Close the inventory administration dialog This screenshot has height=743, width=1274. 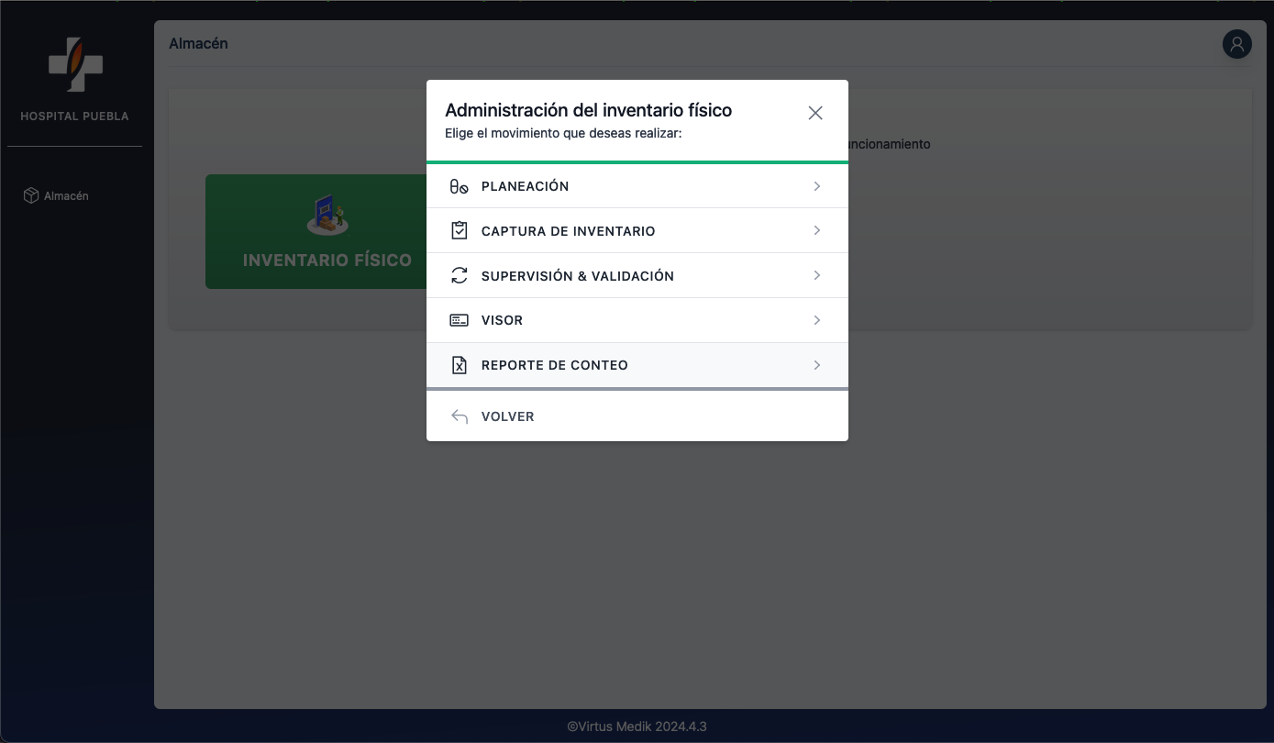(814, 113)
